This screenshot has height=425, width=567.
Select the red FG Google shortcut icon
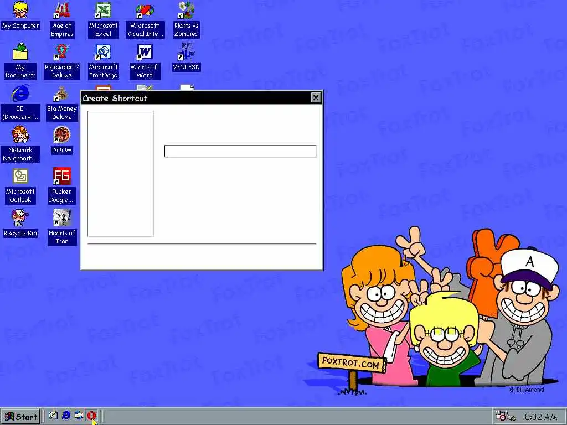tap(62, 176)
